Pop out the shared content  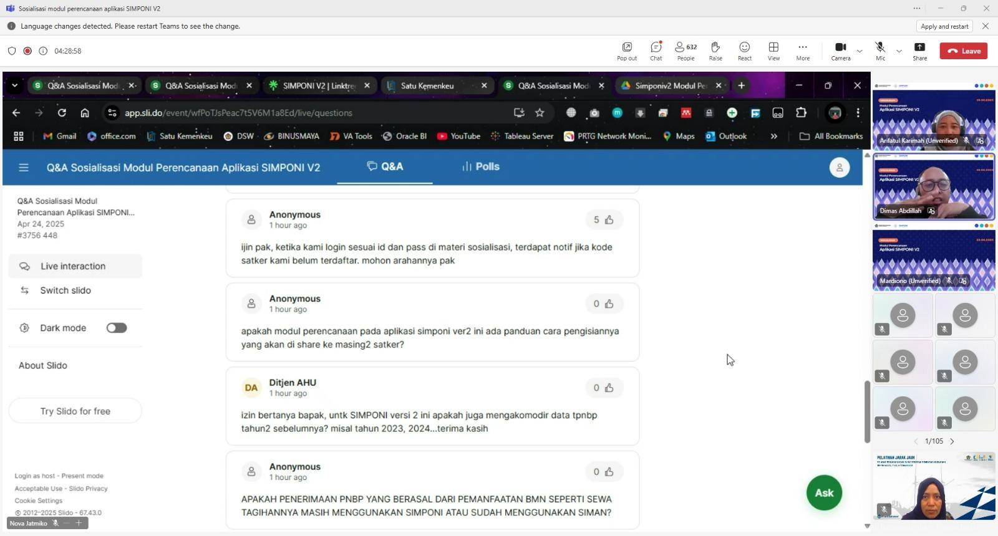point(627,50)
